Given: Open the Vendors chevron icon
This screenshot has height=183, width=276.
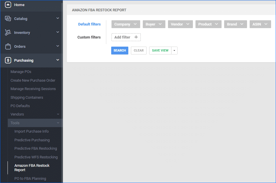Looking at the screenshot, I should point(58,114).
